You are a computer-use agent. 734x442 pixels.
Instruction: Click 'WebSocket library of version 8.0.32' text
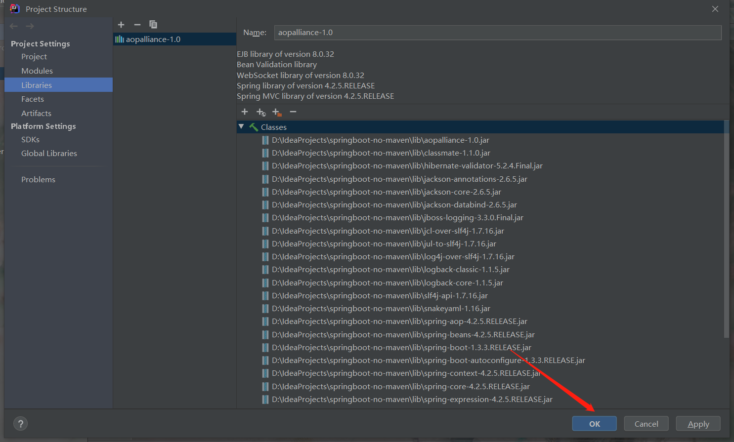(x=301, y=76)
